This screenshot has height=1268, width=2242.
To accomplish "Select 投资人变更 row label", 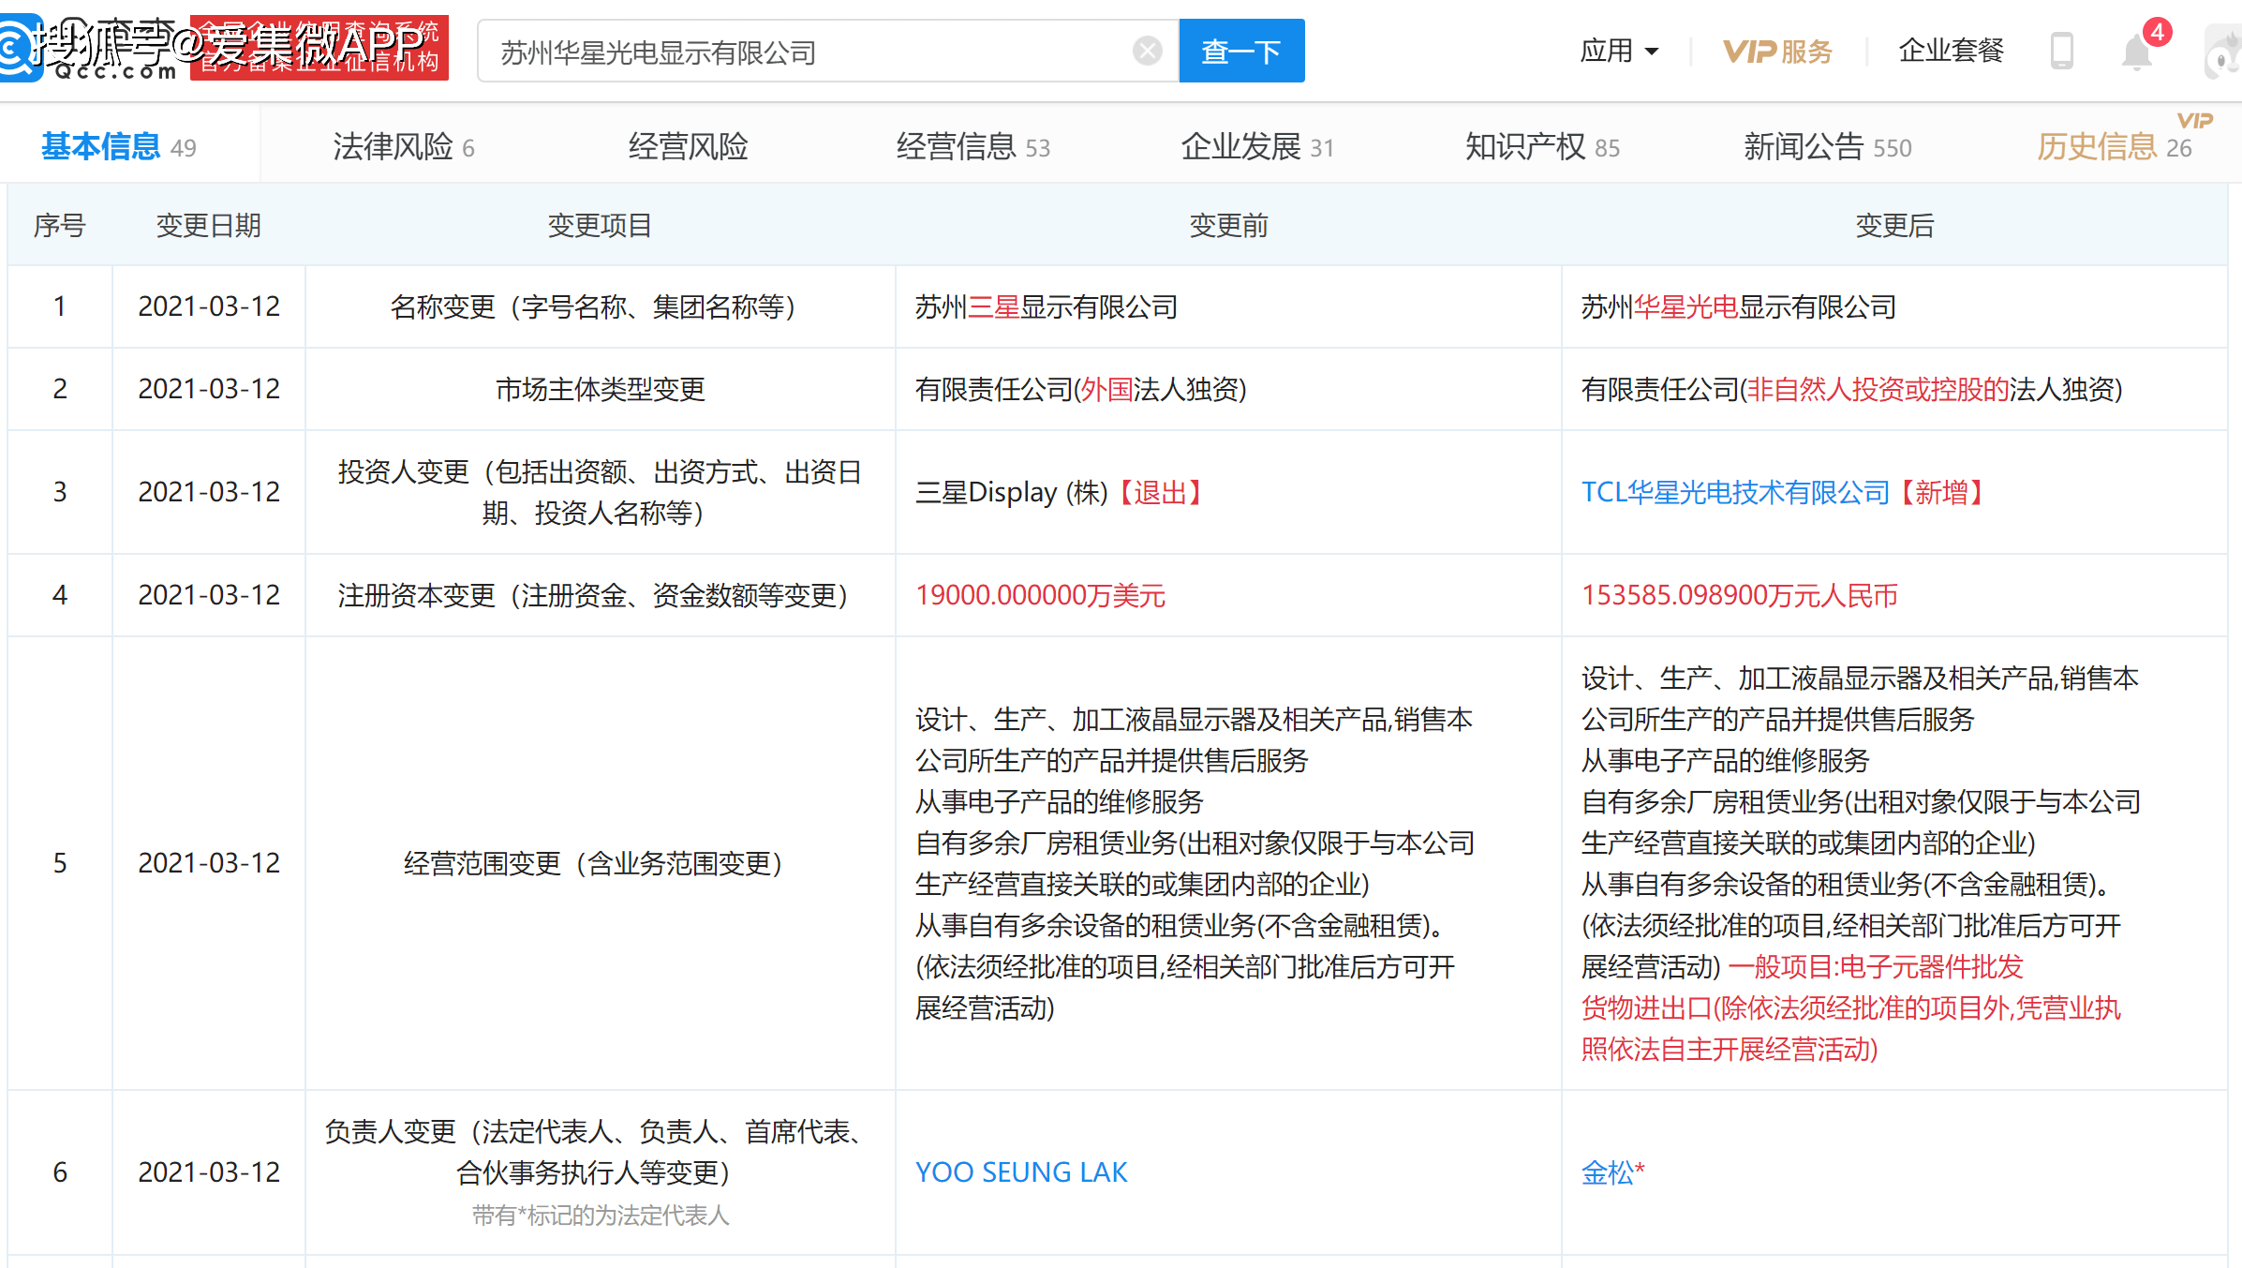I will 600,492.
